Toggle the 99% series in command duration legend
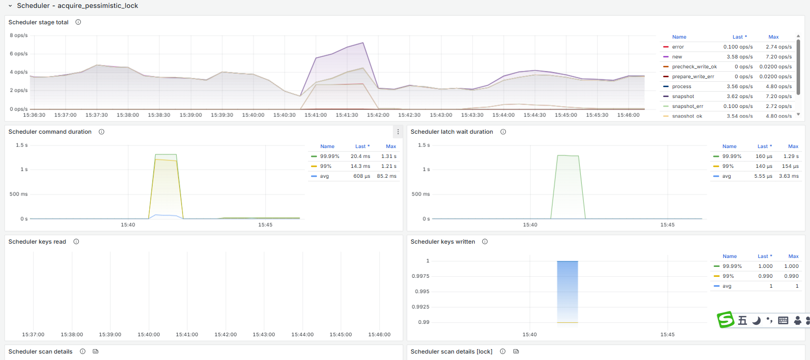Viewport: 810px width, 360px height. pyautogui.click(x=325, y=166)
